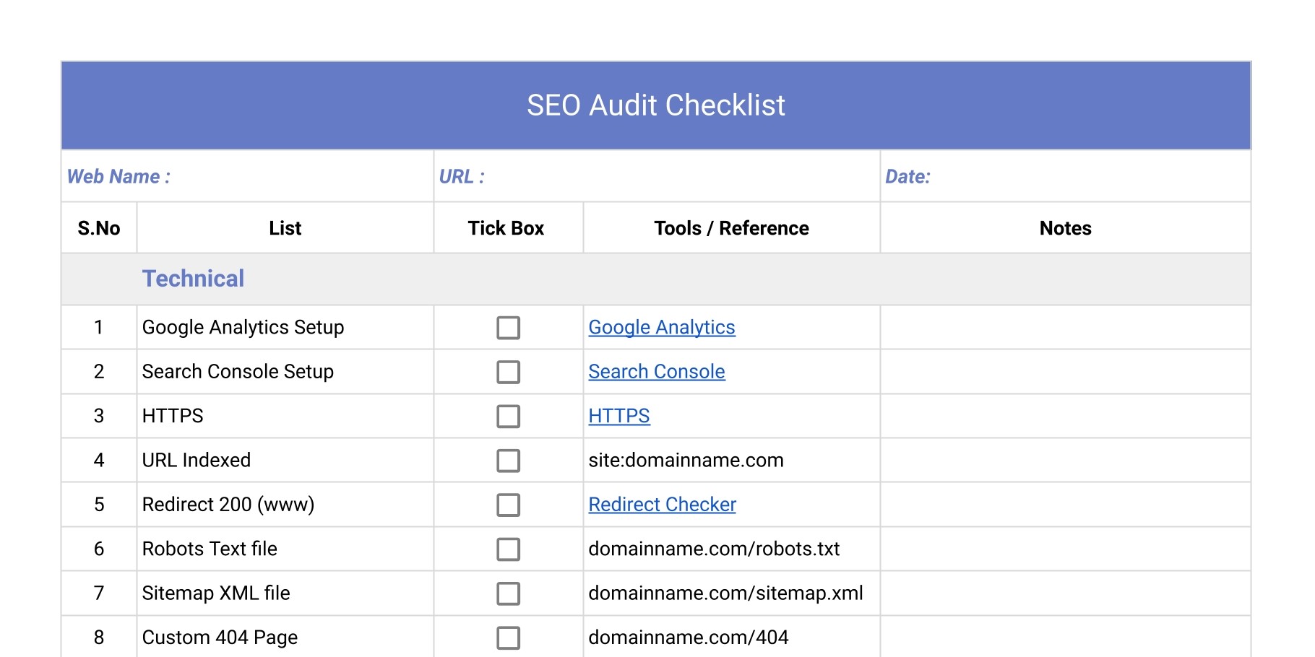
Task: Check the Redirect 200 (www) box
Action: coord(508,505)
